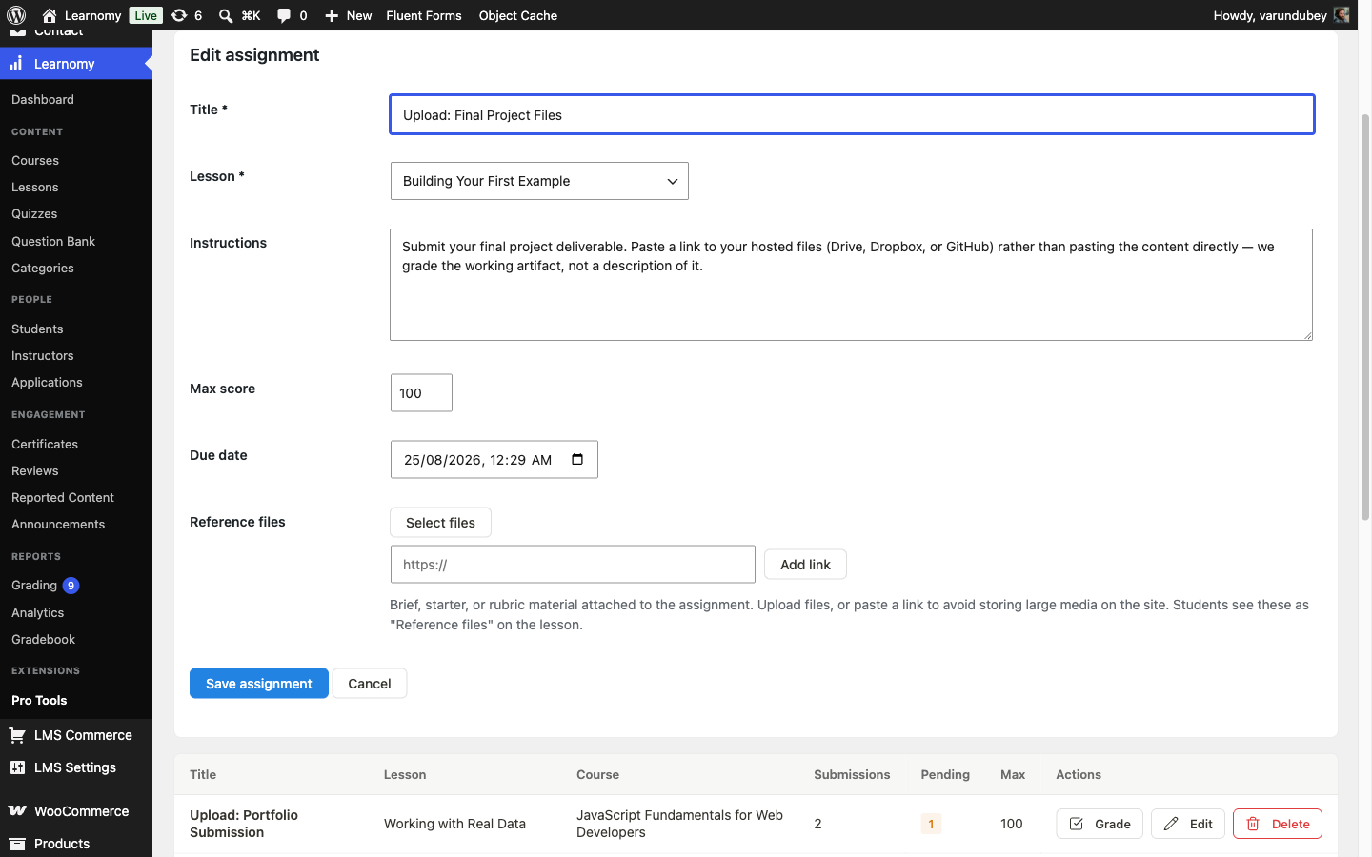Click Save assignment button
This screenshot has height=857, width=1372.
[259, 684]
